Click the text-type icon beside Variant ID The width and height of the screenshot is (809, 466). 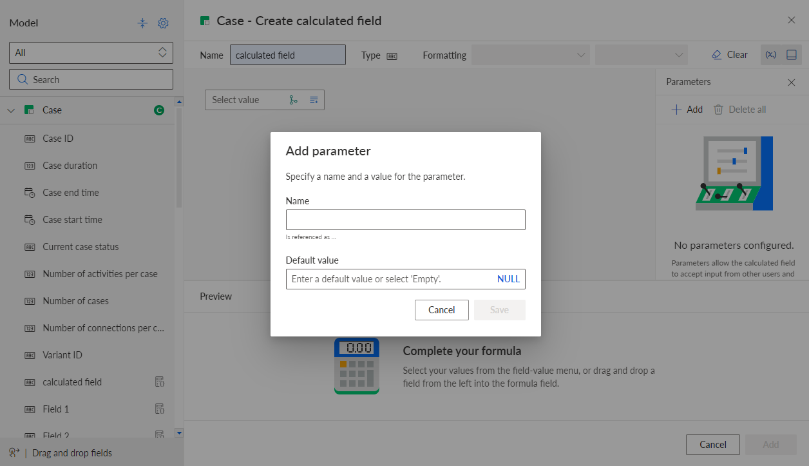(x=30, y=355)
